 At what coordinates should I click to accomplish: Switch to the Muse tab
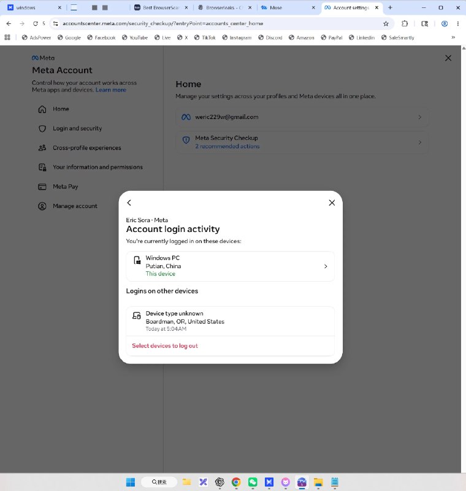tap(288, 7)
